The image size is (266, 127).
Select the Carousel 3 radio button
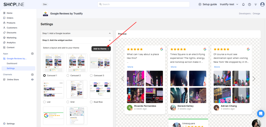pyautogui.click(x=91, y=75)
